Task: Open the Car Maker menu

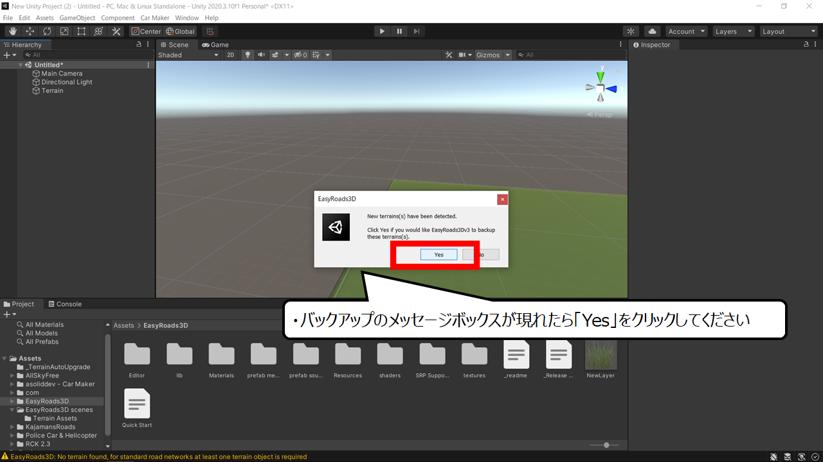Action: (x=155, y=18)
